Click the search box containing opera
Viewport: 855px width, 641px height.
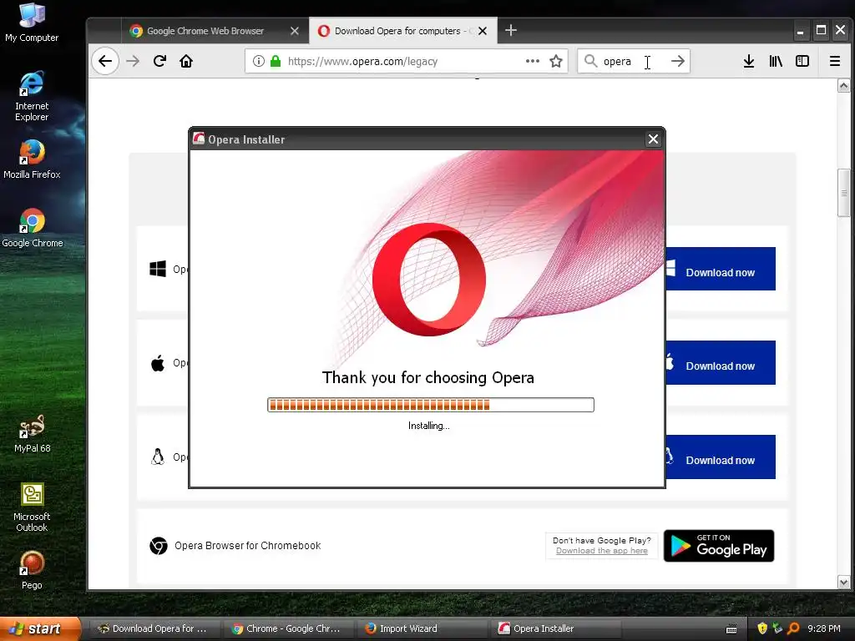[x=633, y=61]
